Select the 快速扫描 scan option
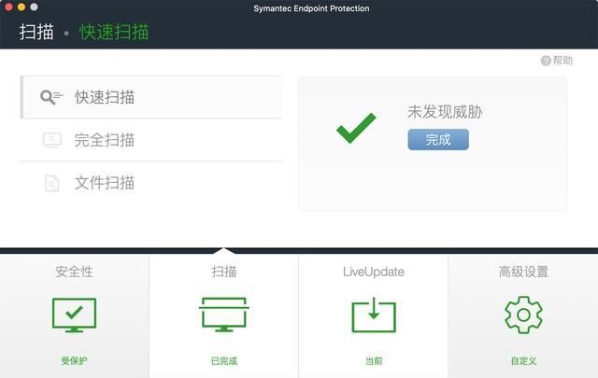The image size is (598, 378). pyautogui.click(x=151, y=97)
